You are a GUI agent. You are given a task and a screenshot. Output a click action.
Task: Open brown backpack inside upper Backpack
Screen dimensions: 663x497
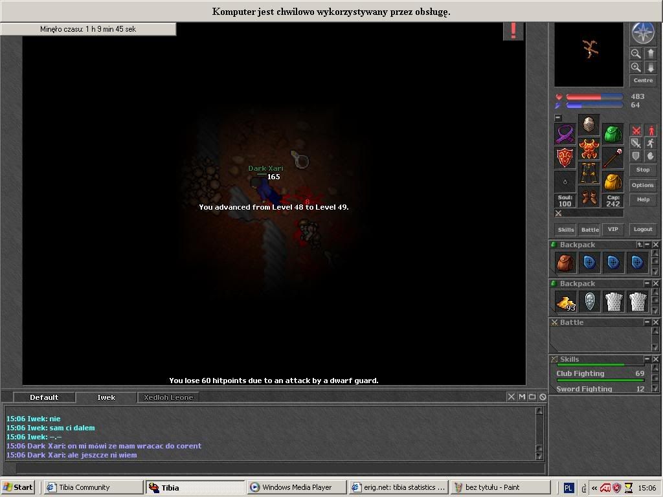click(565, 263)
